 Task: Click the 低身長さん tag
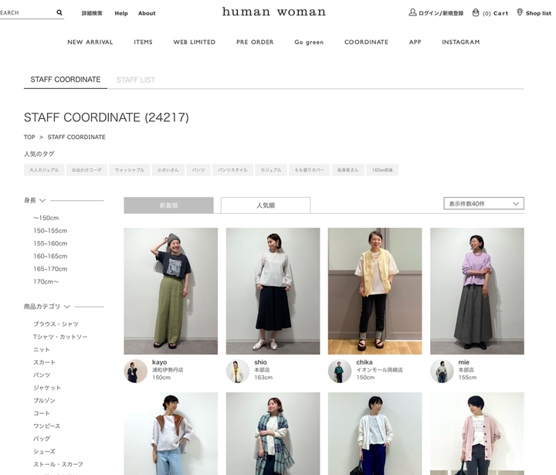[x=347, y=170]
